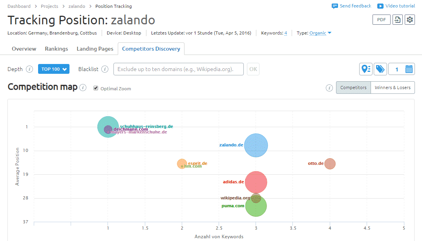Open the zalando breadcrumb link
The height and width of the screenshot is (241, 422).
tap(77, 6)
